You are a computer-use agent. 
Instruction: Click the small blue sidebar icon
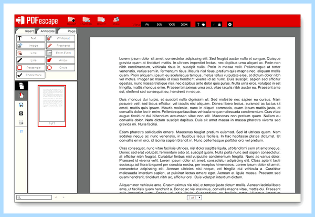pyautogui.click(x=22, y=131)
